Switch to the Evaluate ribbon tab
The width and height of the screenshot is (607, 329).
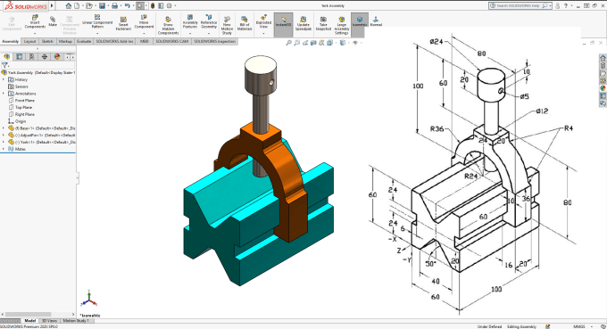coord(84,41)
